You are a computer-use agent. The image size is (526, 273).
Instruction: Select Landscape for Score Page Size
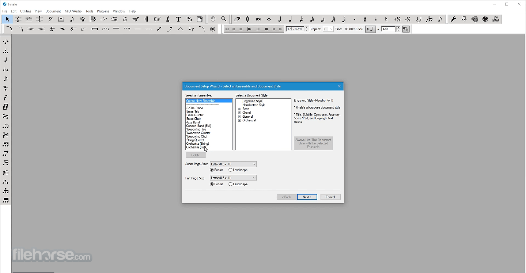point(238,170)
